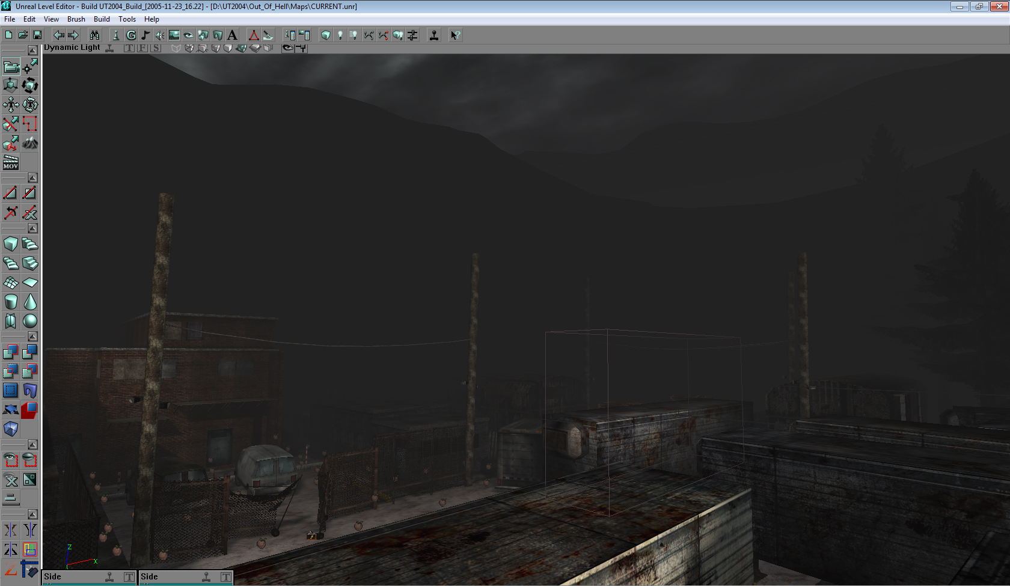
Task: Select the Camera Movement tool
Action: (11, 66)
